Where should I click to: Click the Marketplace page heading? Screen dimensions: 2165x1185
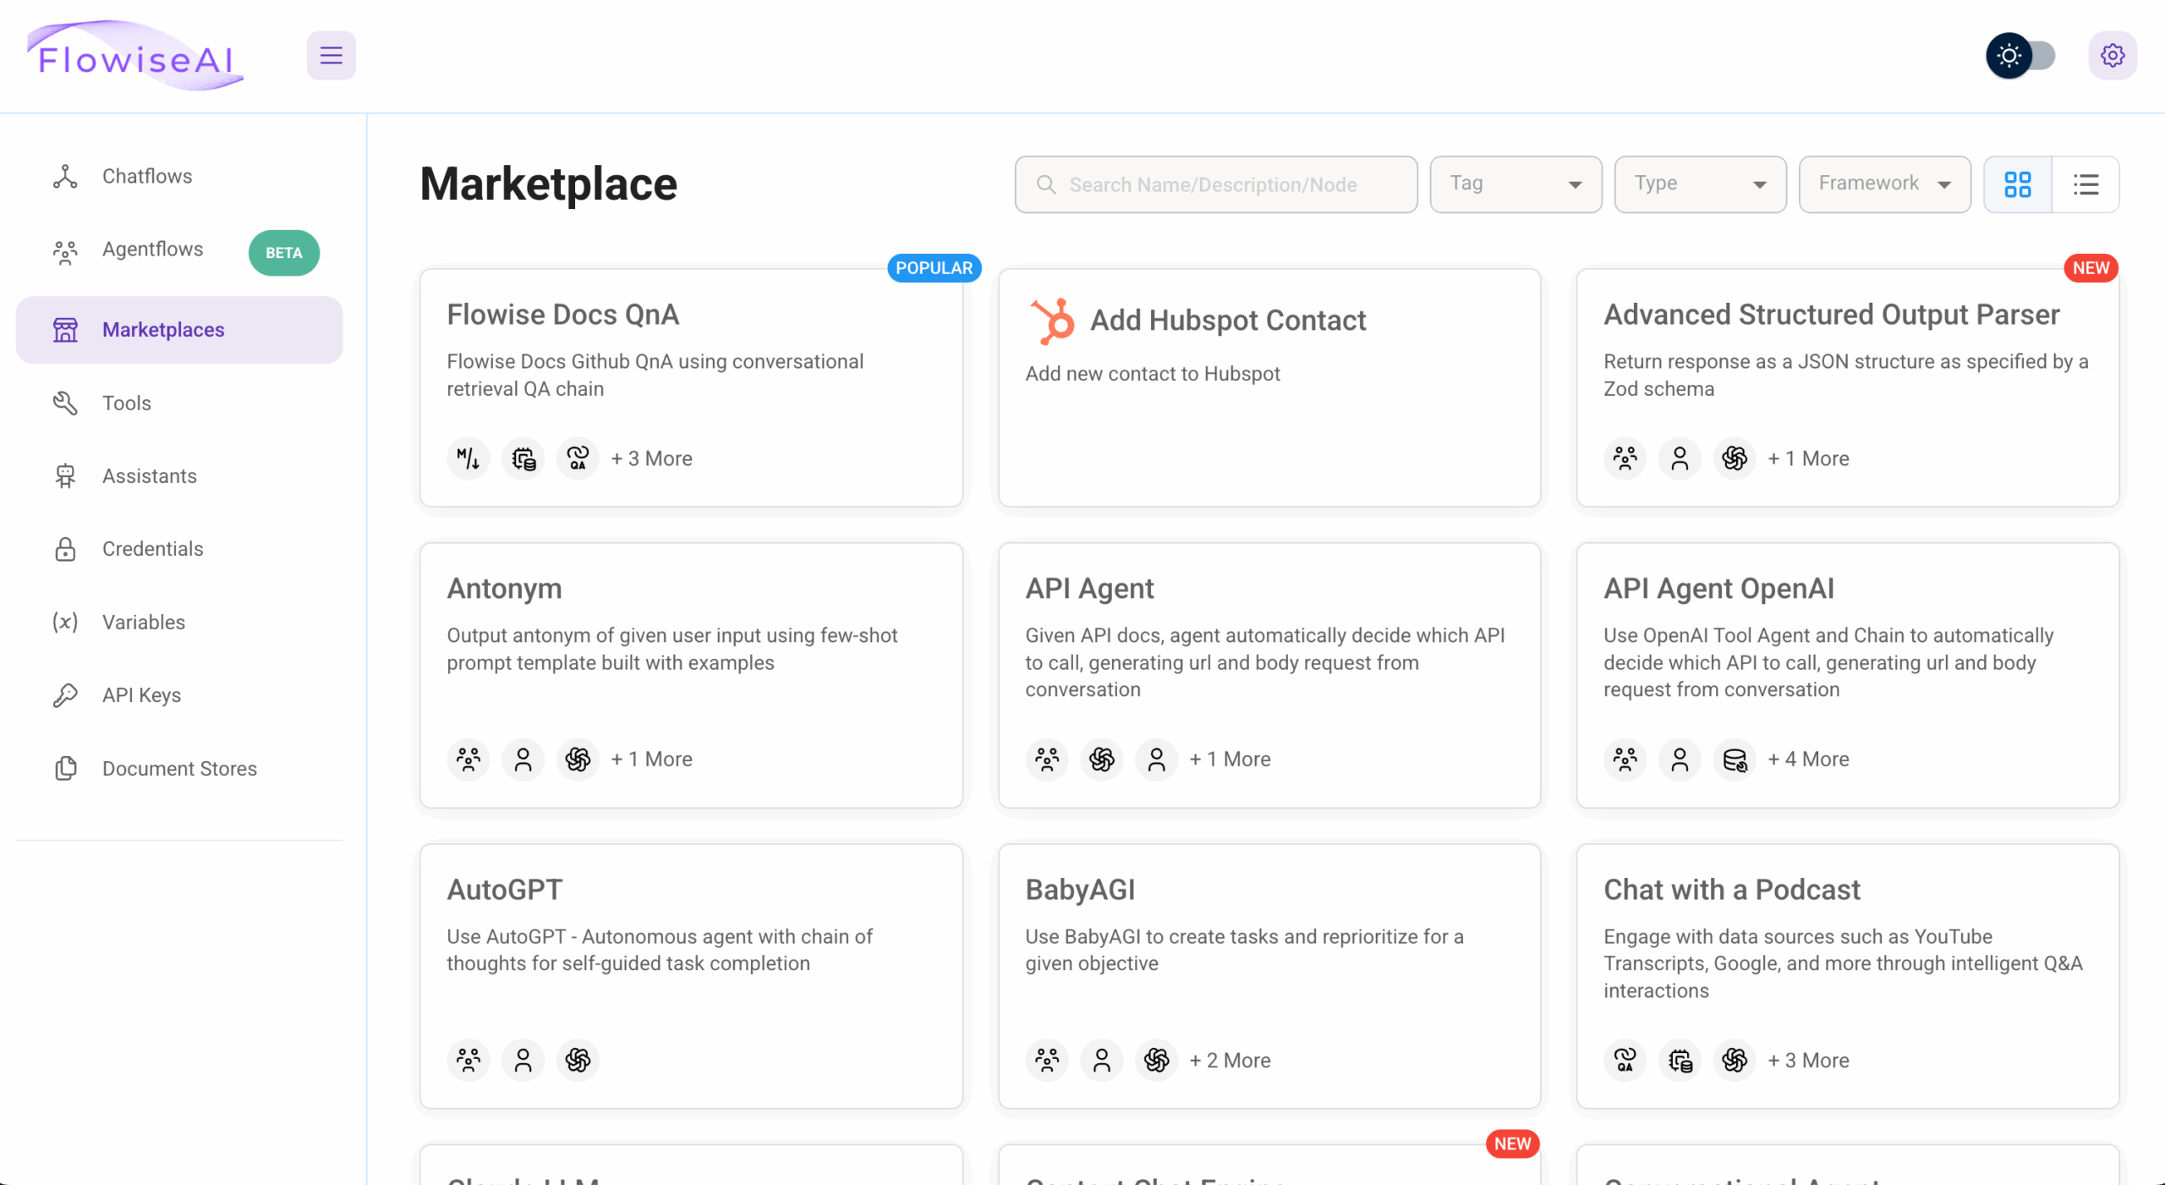pos(548,184)
